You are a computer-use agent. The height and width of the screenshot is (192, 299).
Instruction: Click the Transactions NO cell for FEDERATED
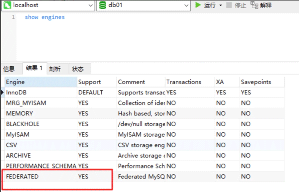[190, 177]
